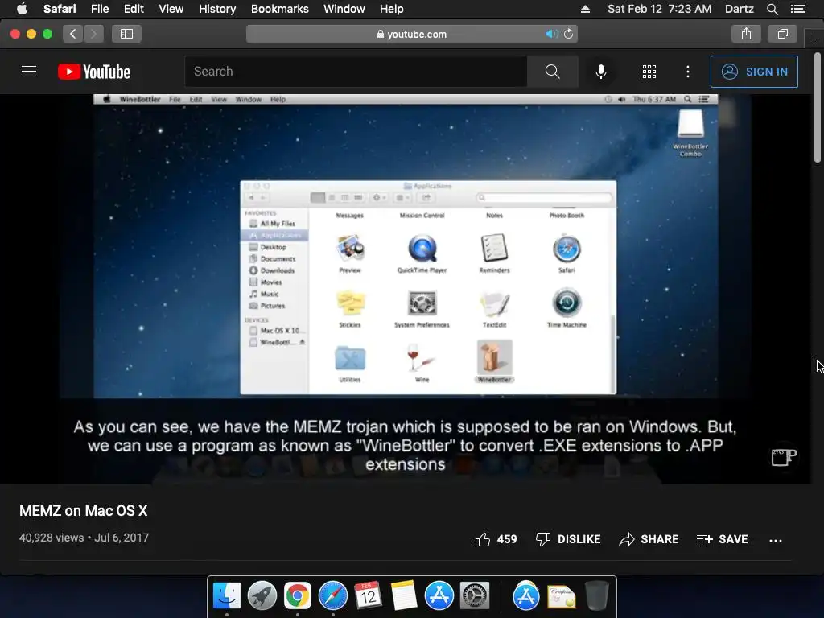Launch Google Chrome from the Dock
The width and height of the screenshot is (824, 618).
298,596
